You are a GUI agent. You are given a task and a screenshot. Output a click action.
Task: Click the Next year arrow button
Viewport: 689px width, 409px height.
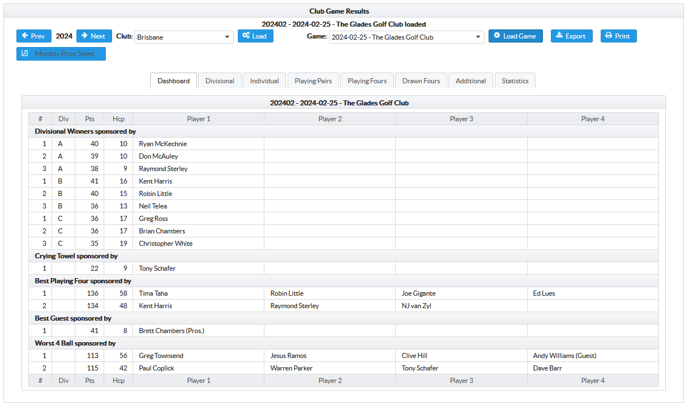click(x=94, y=36)
